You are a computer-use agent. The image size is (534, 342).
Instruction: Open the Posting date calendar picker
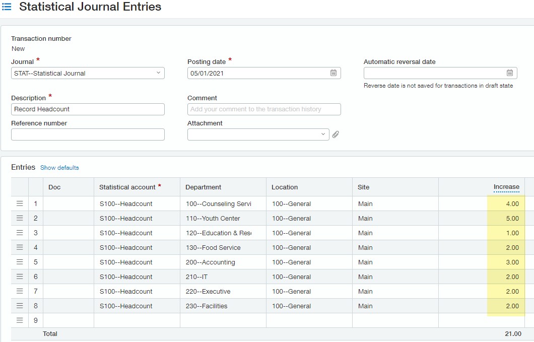click(x=333, y=73)
